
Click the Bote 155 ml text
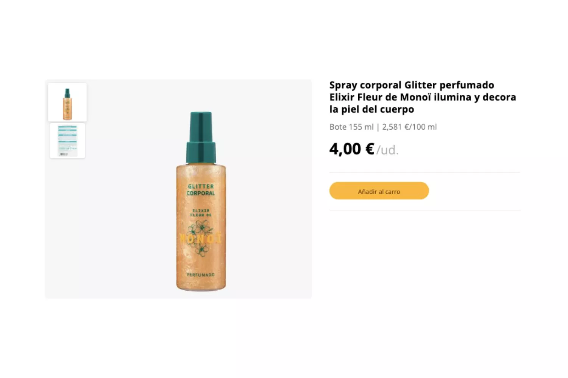[351, 127]
